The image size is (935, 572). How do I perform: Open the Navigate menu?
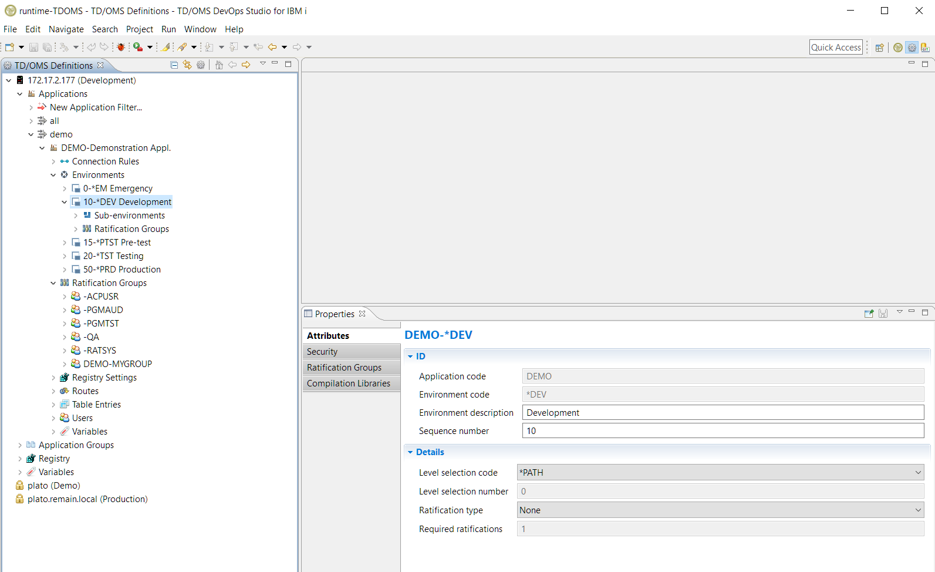coord(66,29)
